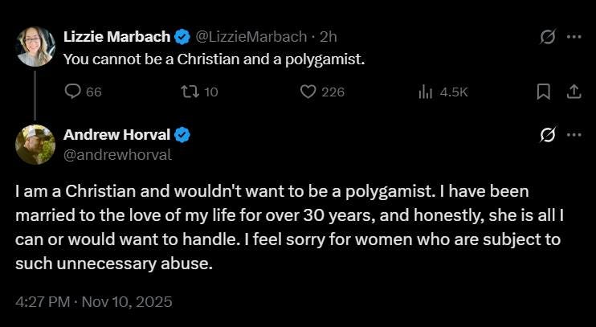Open Andrew Horval's profile picture
Screen dimensions: 596x327
click(x=35, y=145)
